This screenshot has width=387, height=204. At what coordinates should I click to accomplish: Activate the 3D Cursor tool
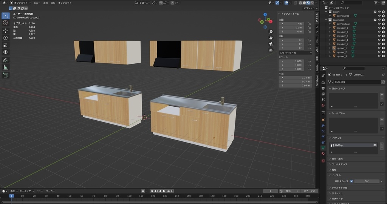[x=6, y=23]
